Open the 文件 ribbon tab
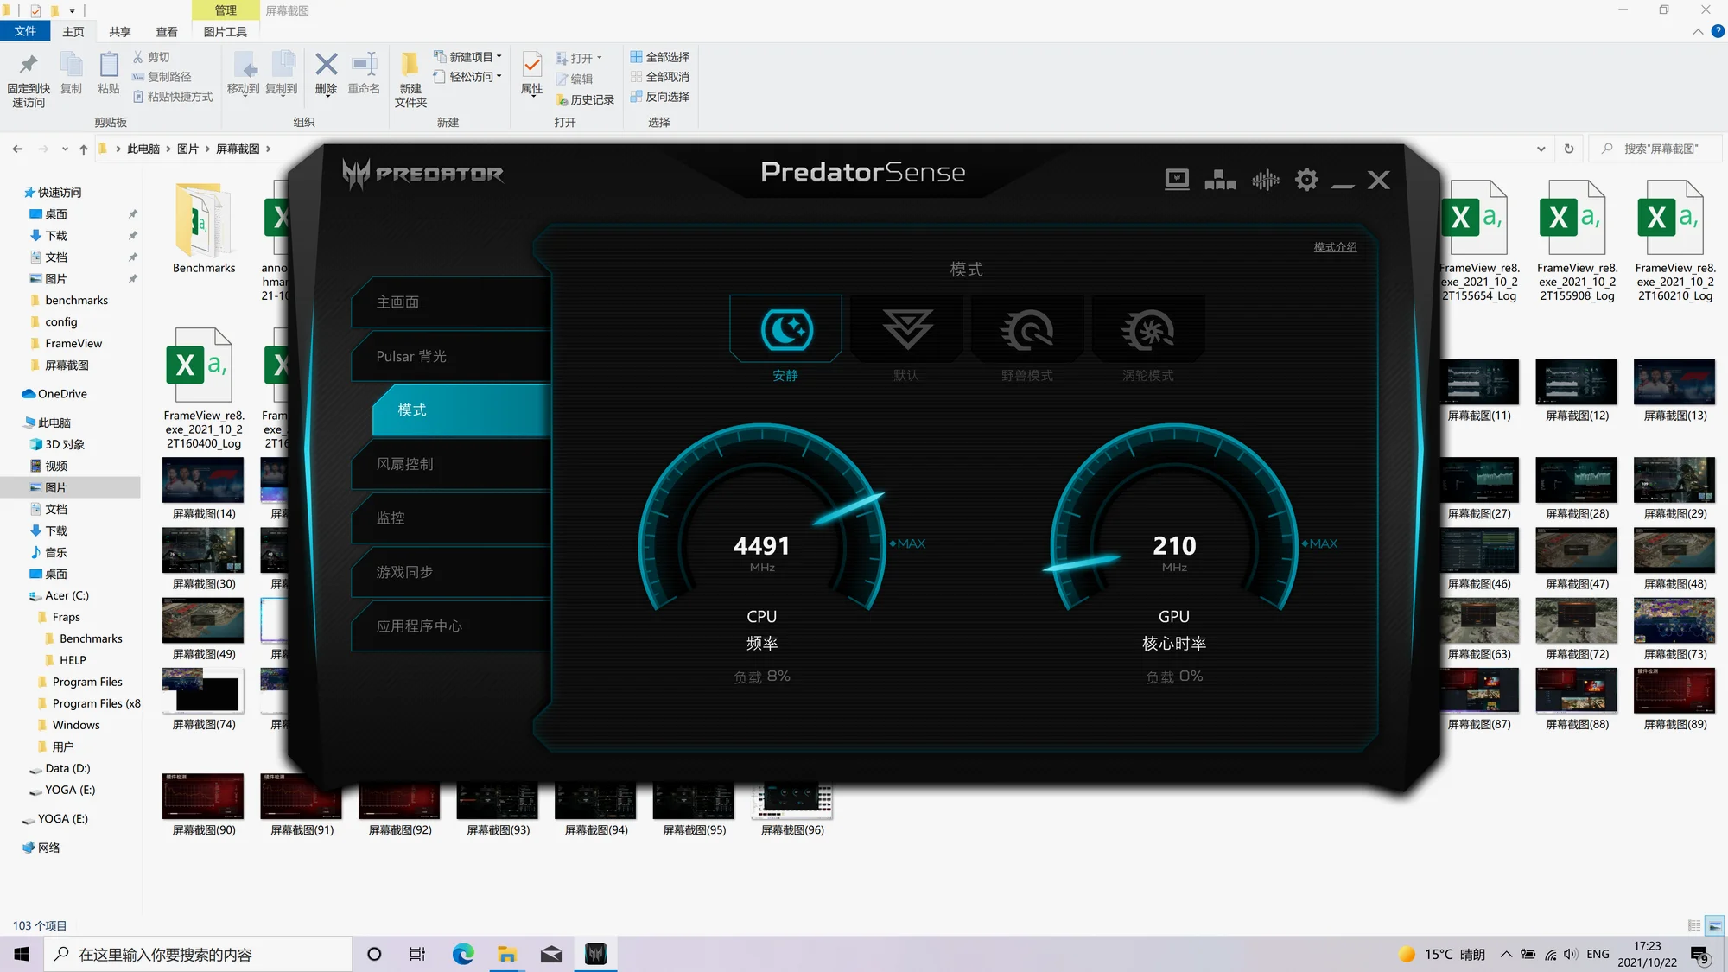The width and height of the screenshot is (1728, 972). 25,31
